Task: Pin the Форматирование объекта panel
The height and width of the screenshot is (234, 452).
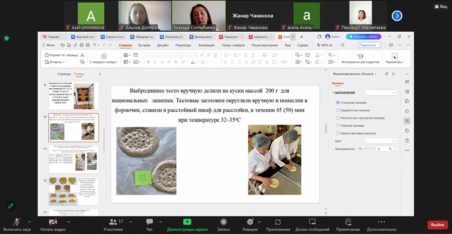Action: click(x=386, y=74)
